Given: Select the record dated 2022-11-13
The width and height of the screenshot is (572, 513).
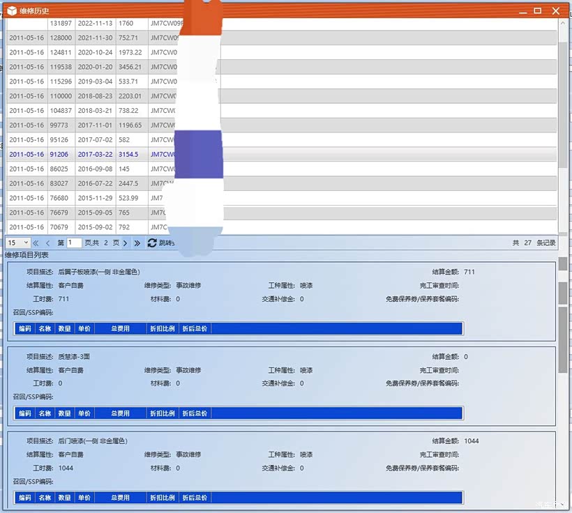Looking at the screenshot, I should tap(95, 24).
